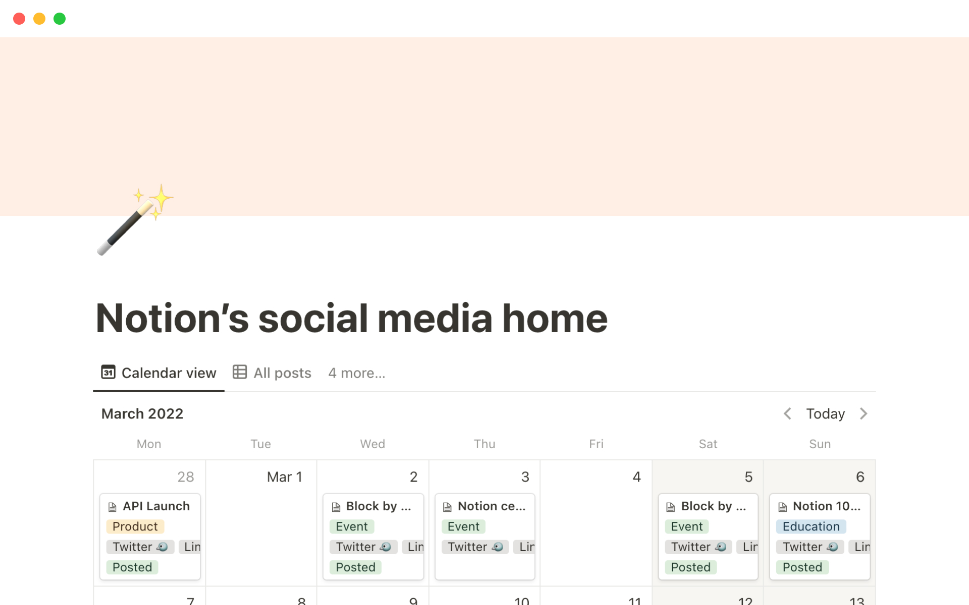Toggle the Posted status on API Launch
969x605 pixels.
tap(132, 567)
